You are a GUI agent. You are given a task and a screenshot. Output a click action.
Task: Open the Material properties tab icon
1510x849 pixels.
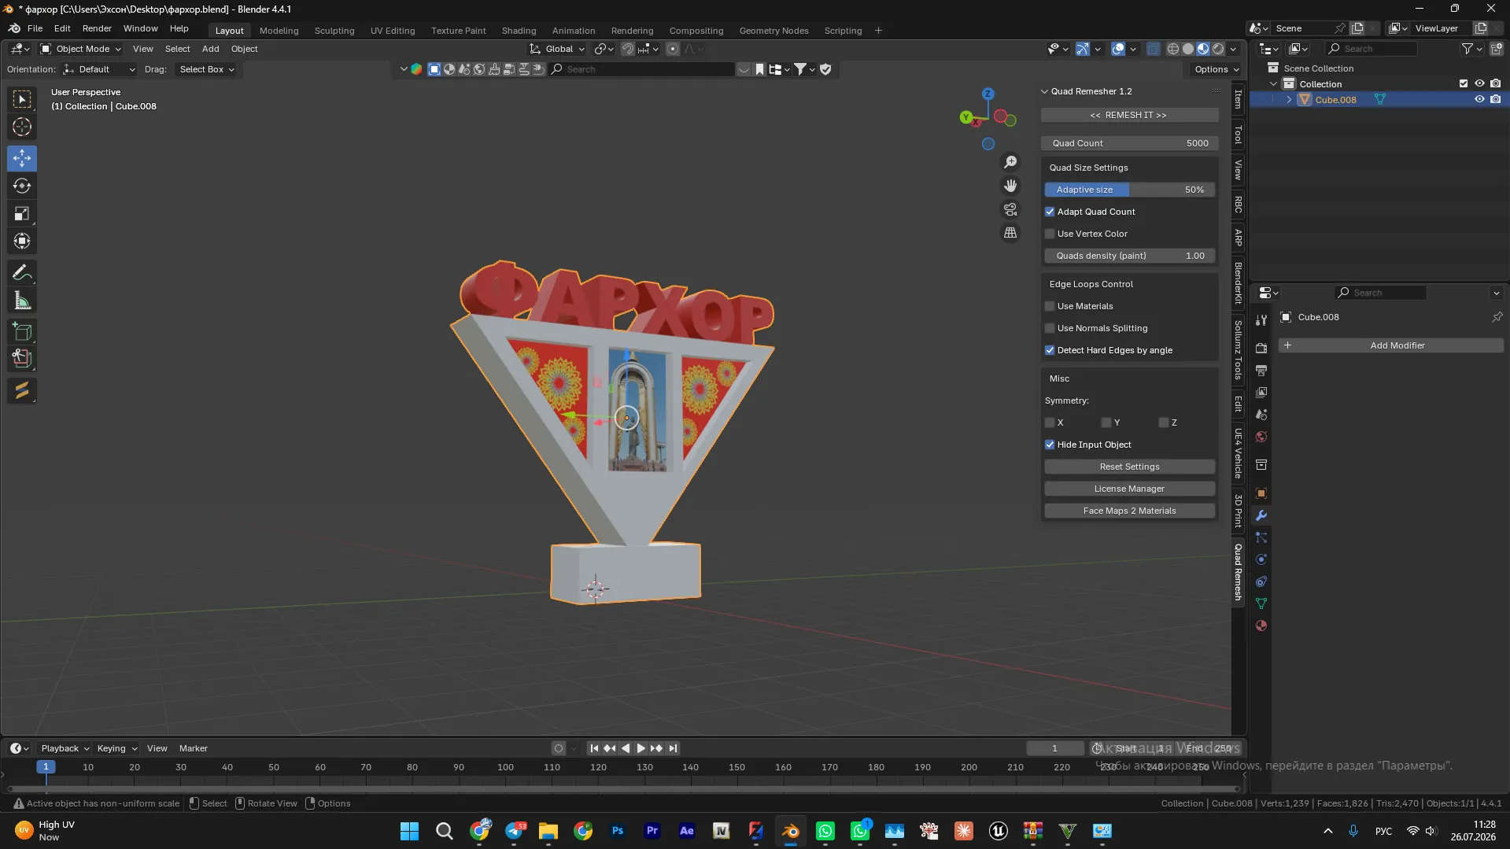coord(1261,626)
